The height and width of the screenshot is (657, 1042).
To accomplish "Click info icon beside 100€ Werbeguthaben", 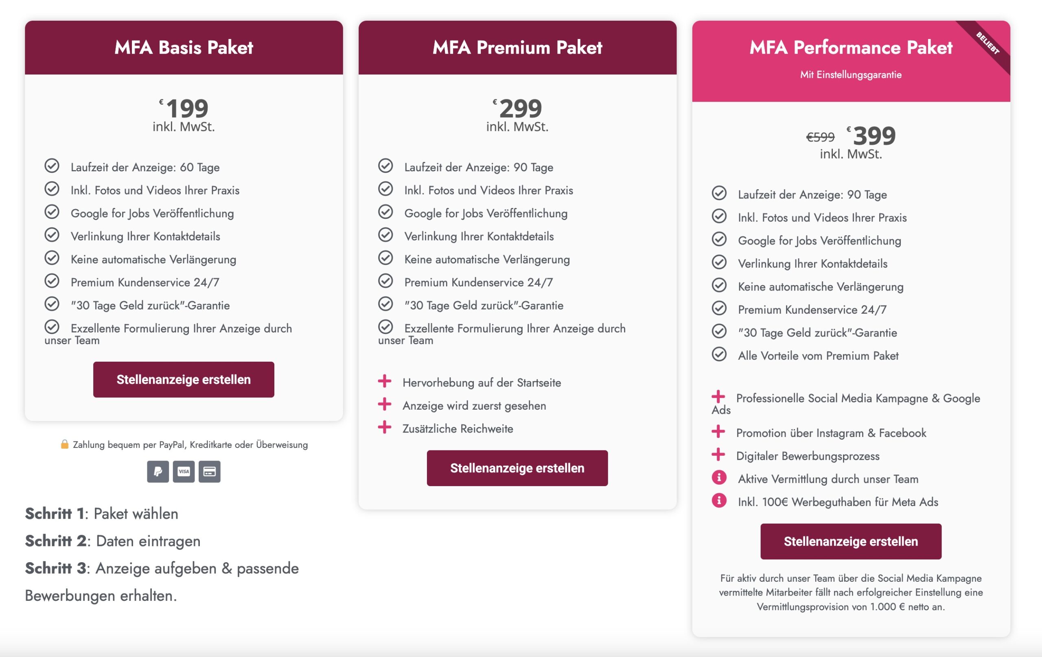I will coord(719,500).
